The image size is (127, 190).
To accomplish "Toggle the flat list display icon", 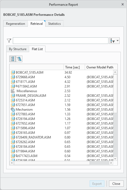I will [13, 59].
